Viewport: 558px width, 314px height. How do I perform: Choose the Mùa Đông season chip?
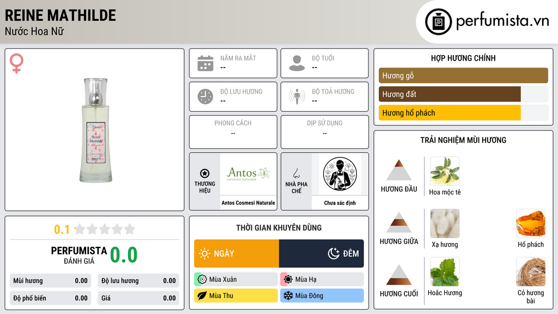[322, 295]
